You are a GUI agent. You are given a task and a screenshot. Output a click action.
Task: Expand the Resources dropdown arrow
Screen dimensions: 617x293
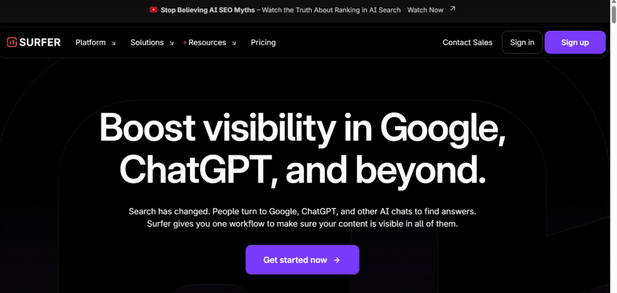[234, 43]
